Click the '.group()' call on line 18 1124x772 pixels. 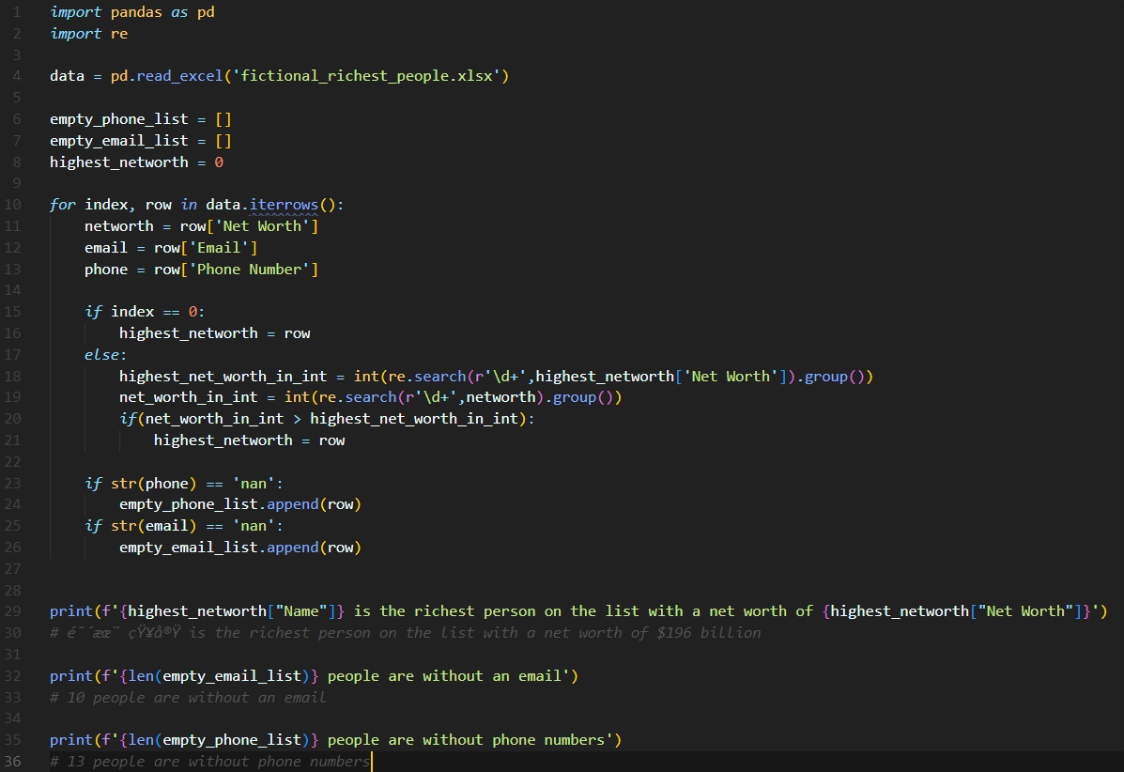pos(835,377)
